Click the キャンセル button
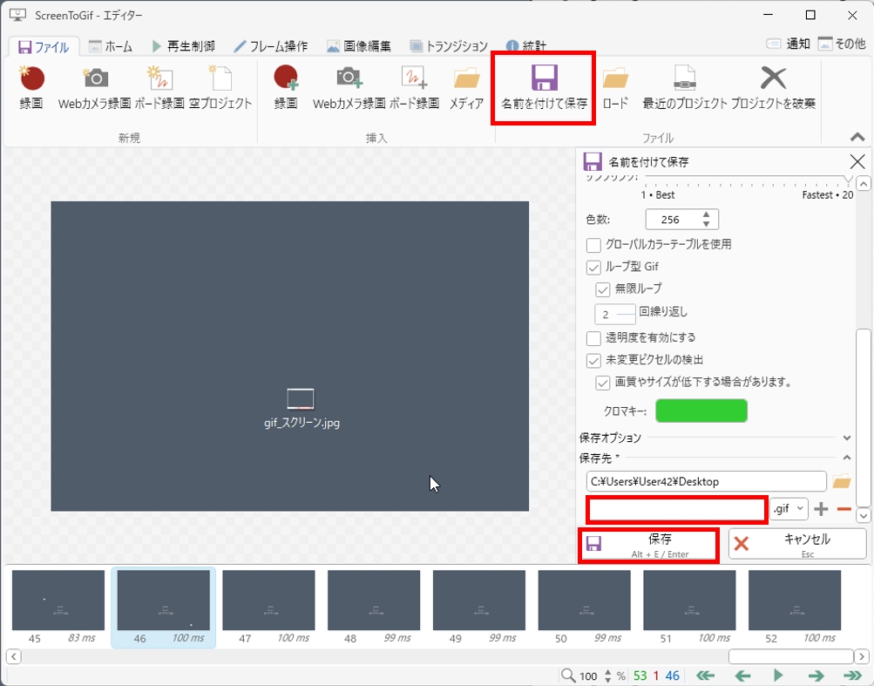This screenshot has width=874, height=686. tap(797, 544)
